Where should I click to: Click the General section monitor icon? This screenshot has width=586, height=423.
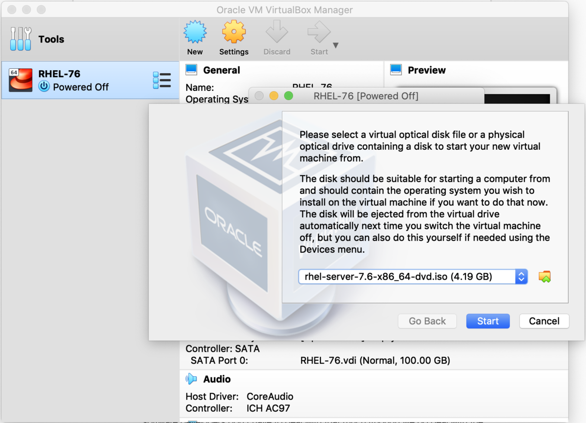point(191,70)
